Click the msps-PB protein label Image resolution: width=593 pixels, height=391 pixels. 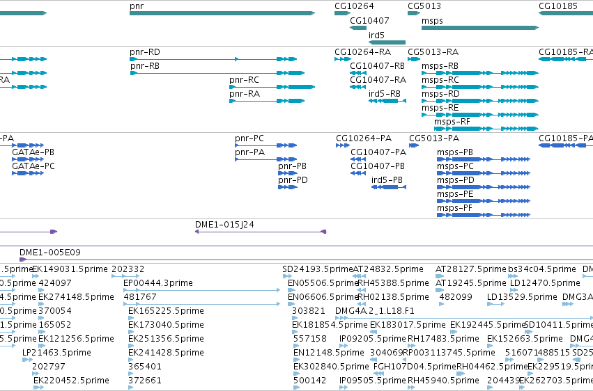[x=455, y=152]
